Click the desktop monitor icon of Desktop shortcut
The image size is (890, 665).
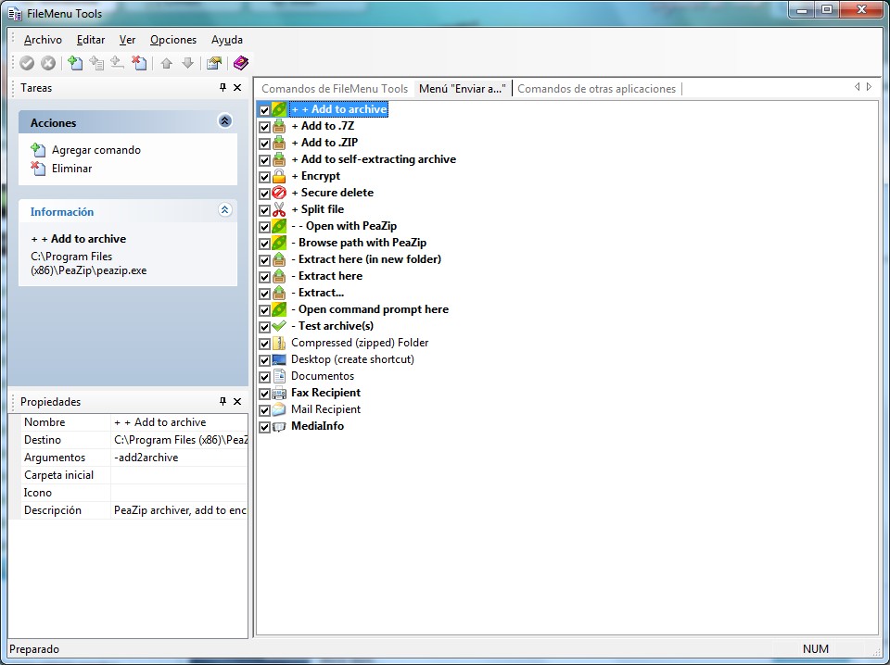(279, 359)
